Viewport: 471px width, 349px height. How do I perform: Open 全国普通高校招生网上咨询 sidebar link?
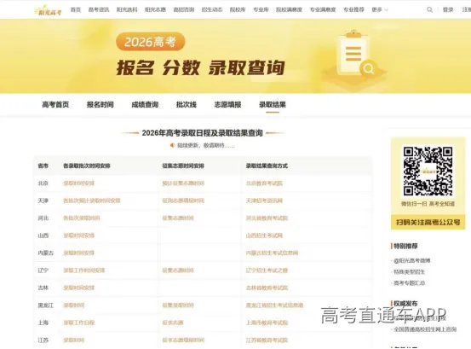coord(425,329)
